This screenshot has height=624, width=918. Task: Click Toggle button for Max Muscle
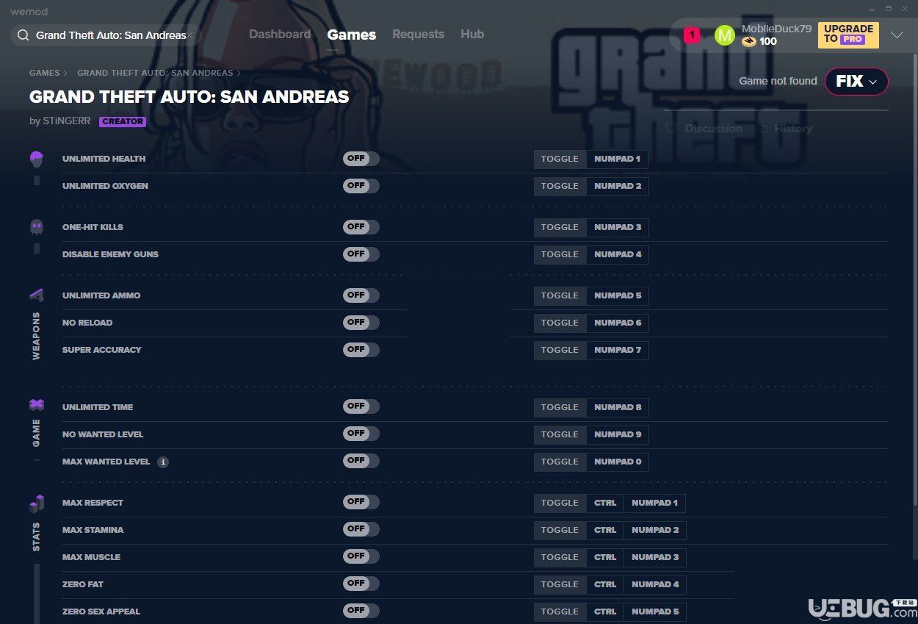click(x=560, y=557)
